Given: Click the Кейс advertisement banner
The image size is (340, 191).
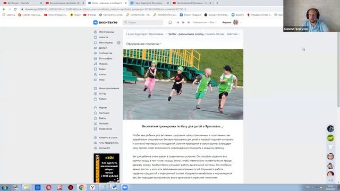Looking at the screenshot, I should click(106, 168).
